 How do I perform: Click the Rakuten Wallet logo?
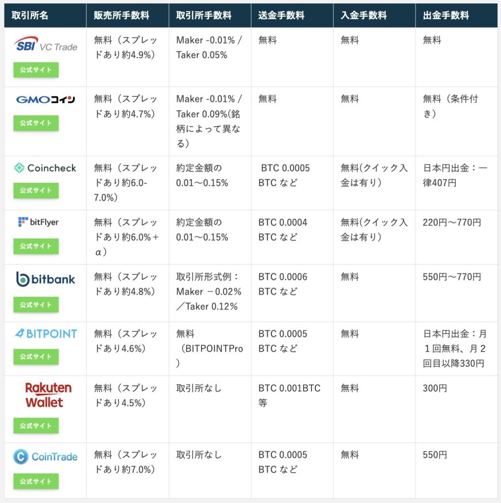(x=48, y=395)
